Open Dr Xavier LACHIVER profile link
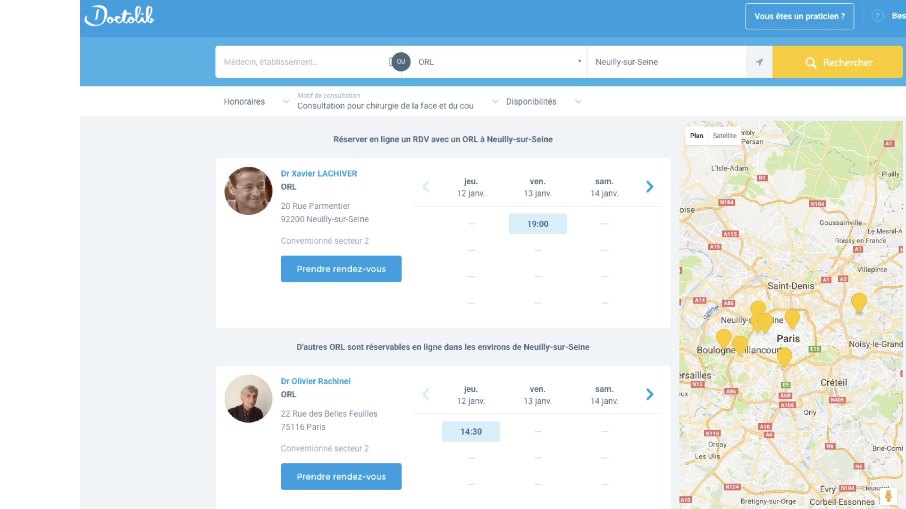 click(319, 173)
